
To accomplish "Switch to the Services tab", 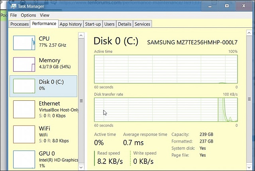I will tap(142, 24).
